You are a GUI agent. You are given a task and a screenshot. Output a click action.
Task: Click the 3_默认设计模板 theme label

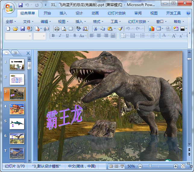click(46, 166)
